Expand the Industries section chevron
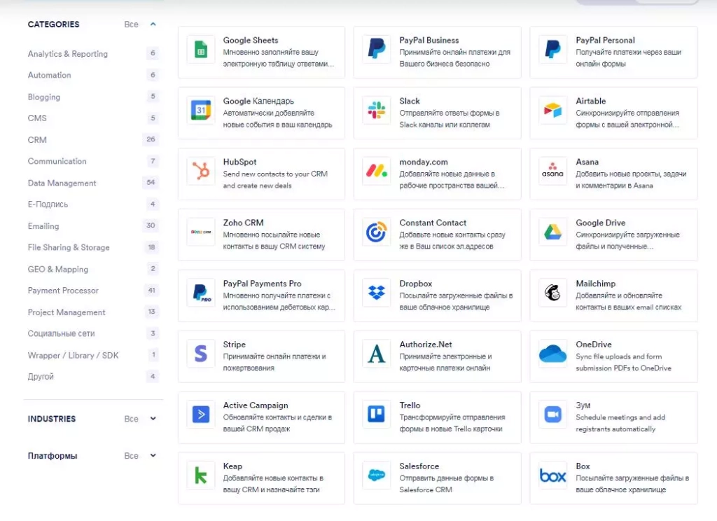This screenshot has width=717, height=521. coord(153,419)
